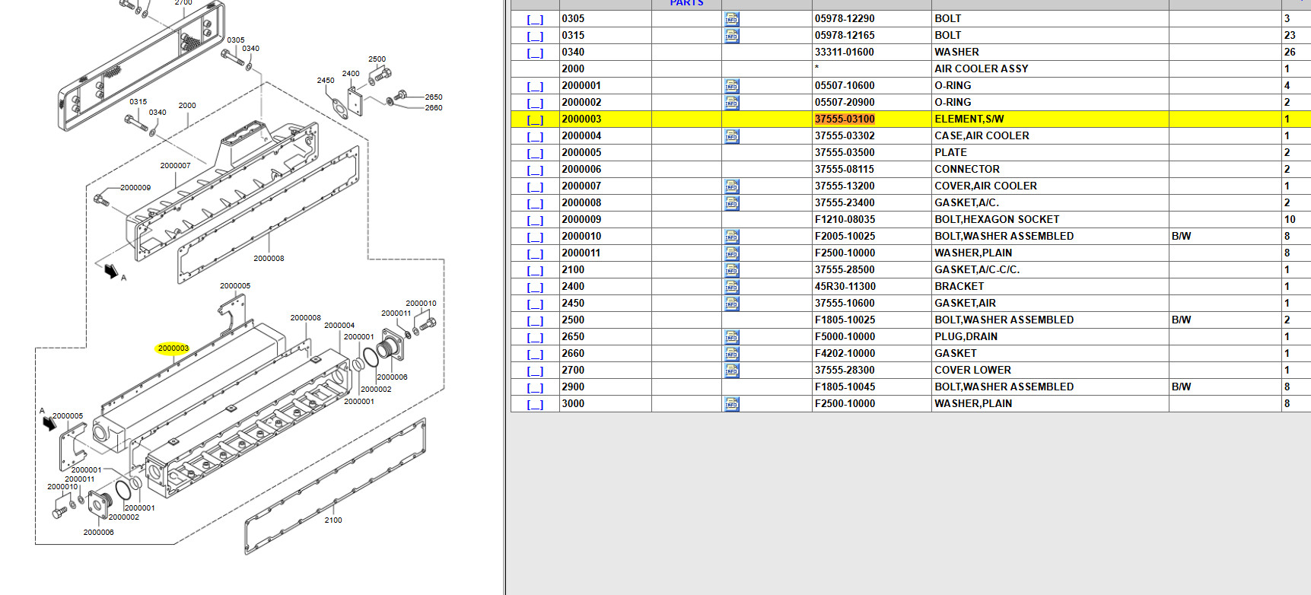
Task: Open INFO icon for Cover Lower 2700
Action: [x=731, y=371]
